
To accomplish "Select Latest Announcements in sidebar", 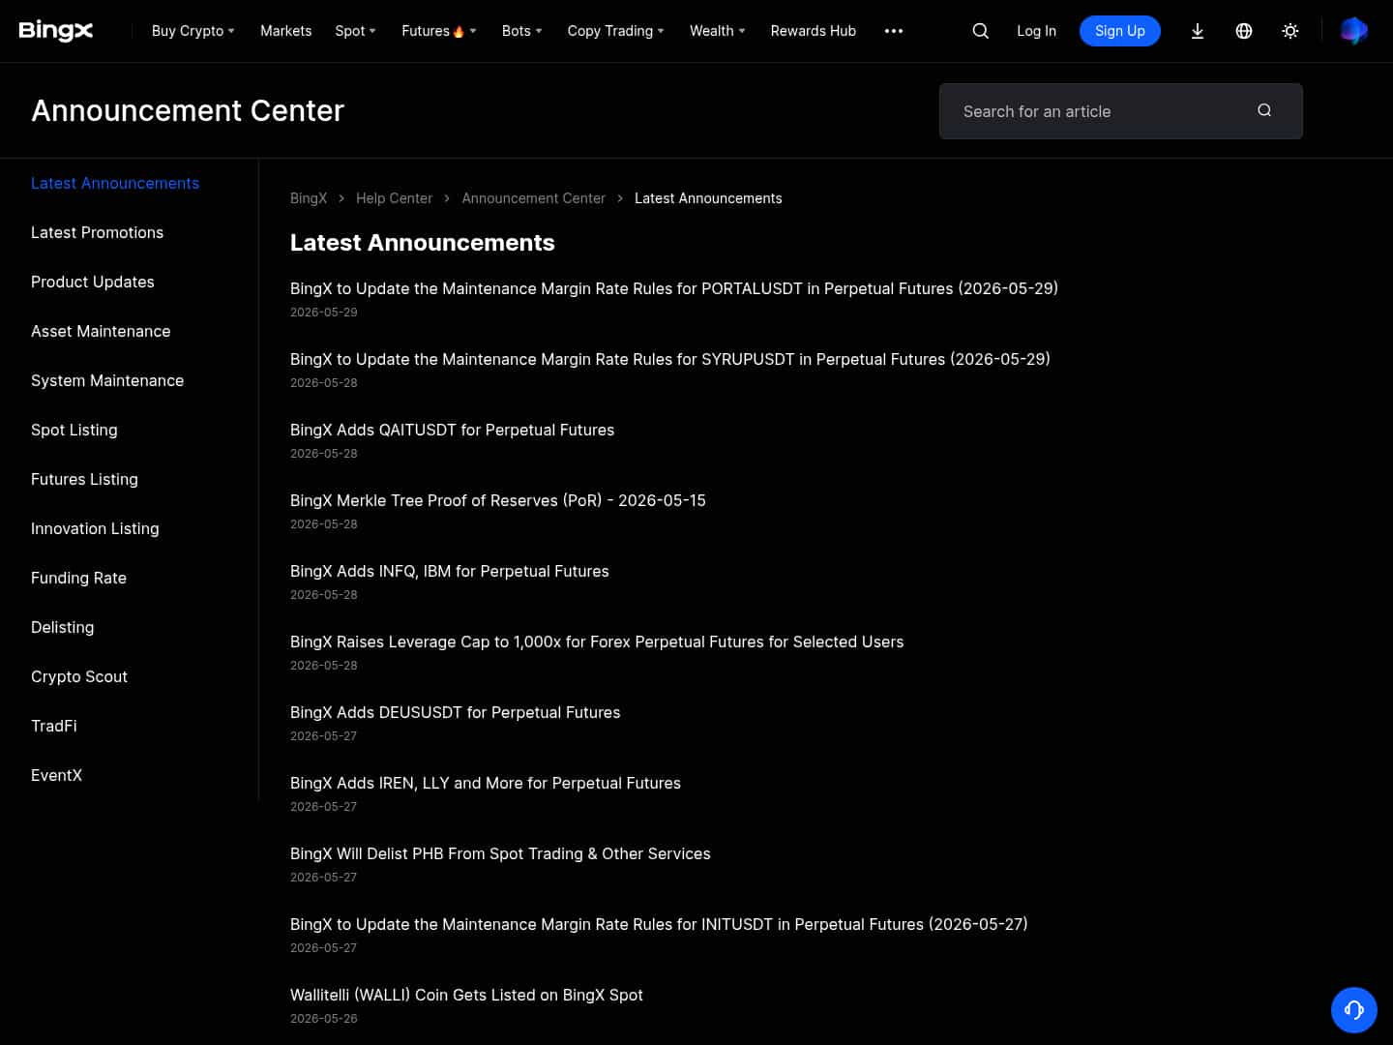I will coord(115,183).
